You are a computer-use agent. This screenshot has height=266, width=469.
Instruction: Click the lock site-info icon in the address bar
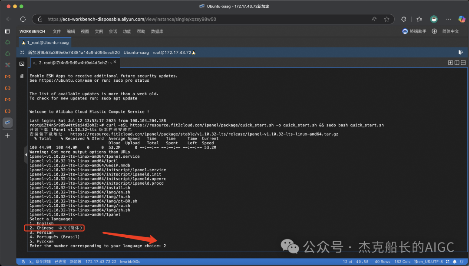coord(40,19)
